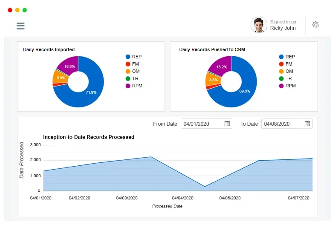This screenshot has height=225, width=335.
Task: Click the yellow window minimize dot
Action: click(17, 10)
